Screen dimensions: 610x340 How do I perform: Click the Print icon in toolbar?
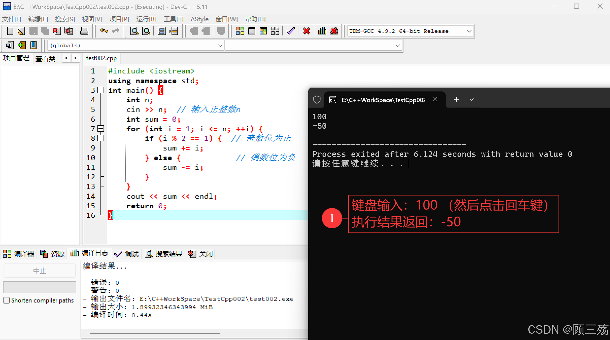click(x=84, y=31)
